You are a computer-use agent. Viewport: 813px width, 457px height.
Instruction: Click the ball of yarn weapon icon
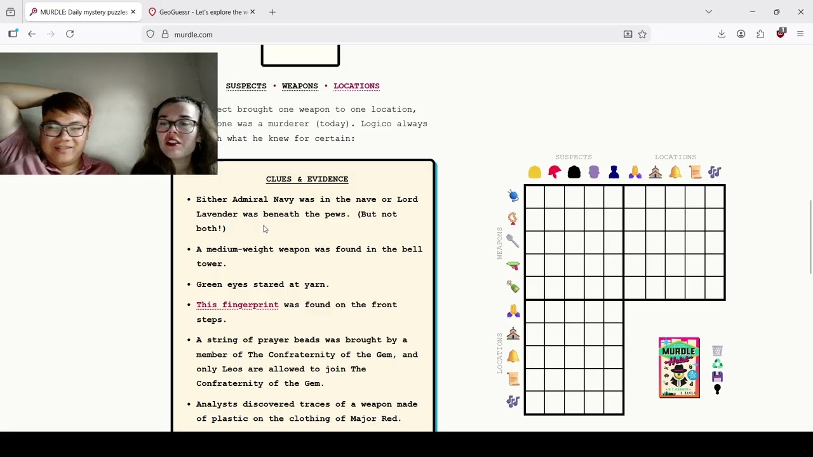click(513, 195)
